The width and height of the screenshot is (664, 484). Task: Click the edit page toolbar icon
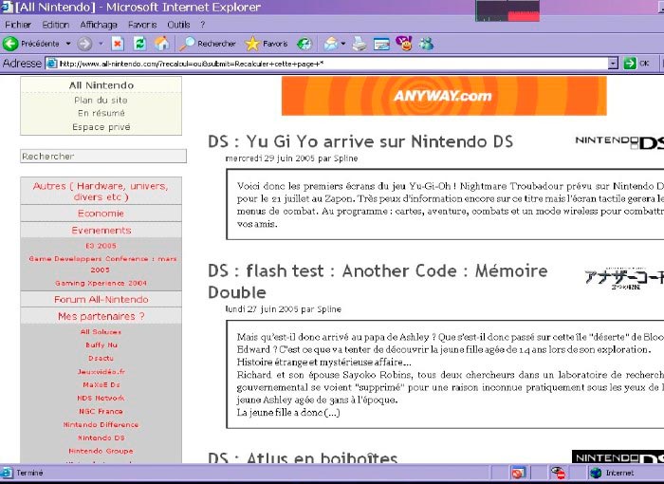pyautogui.click(x=381, y=44)
